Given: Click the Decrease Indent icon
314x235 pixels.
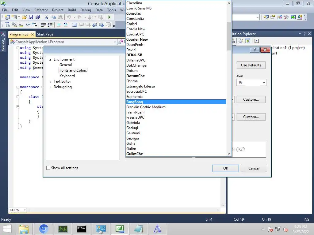Looking at the screenshot, I should click(43, 25).
